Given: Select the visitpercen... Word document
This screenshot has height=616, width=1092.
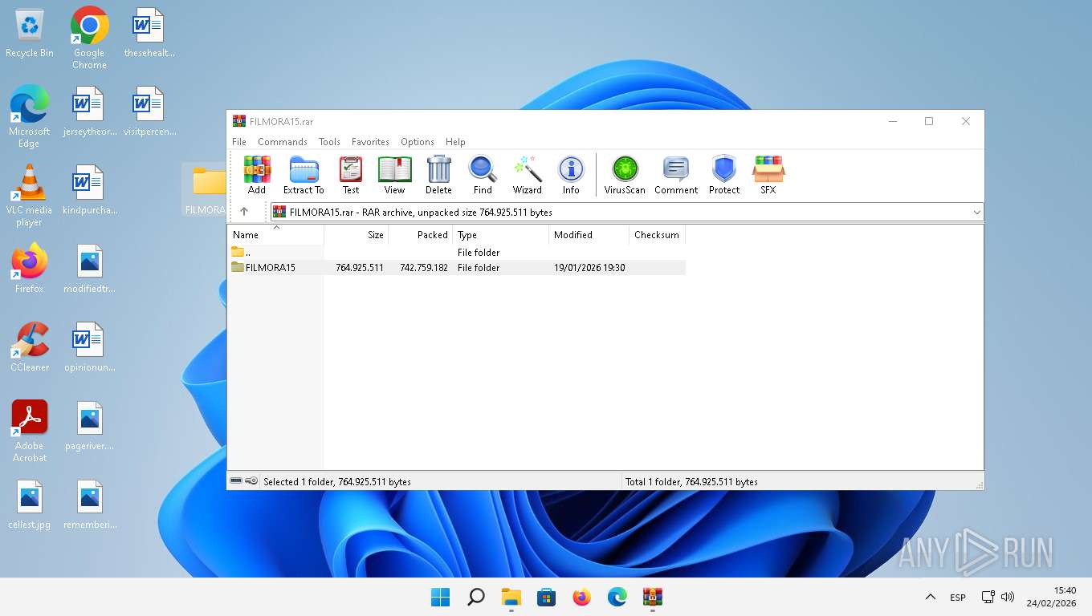Looking at the screenshot, I should (x=149, y=111).
